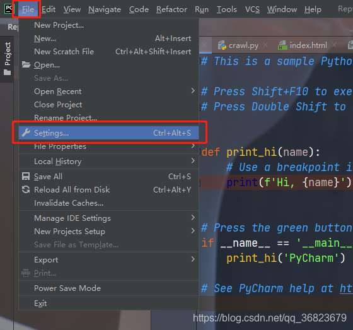Open the View menu
The height and width of the screenshot is (330, 353).
tap(72, 9)
